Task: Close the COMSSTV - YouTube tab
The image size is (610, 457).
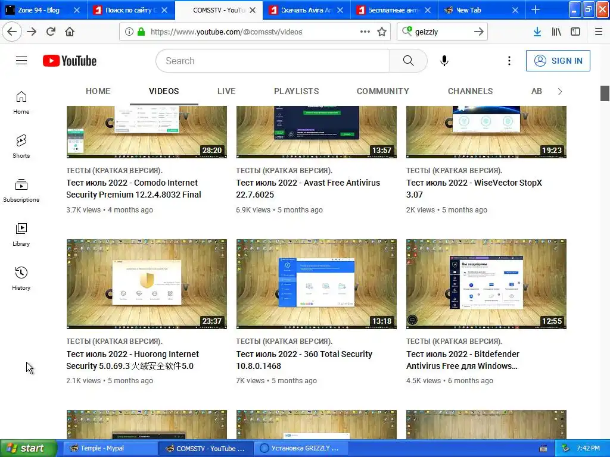Action: (253, 10)
